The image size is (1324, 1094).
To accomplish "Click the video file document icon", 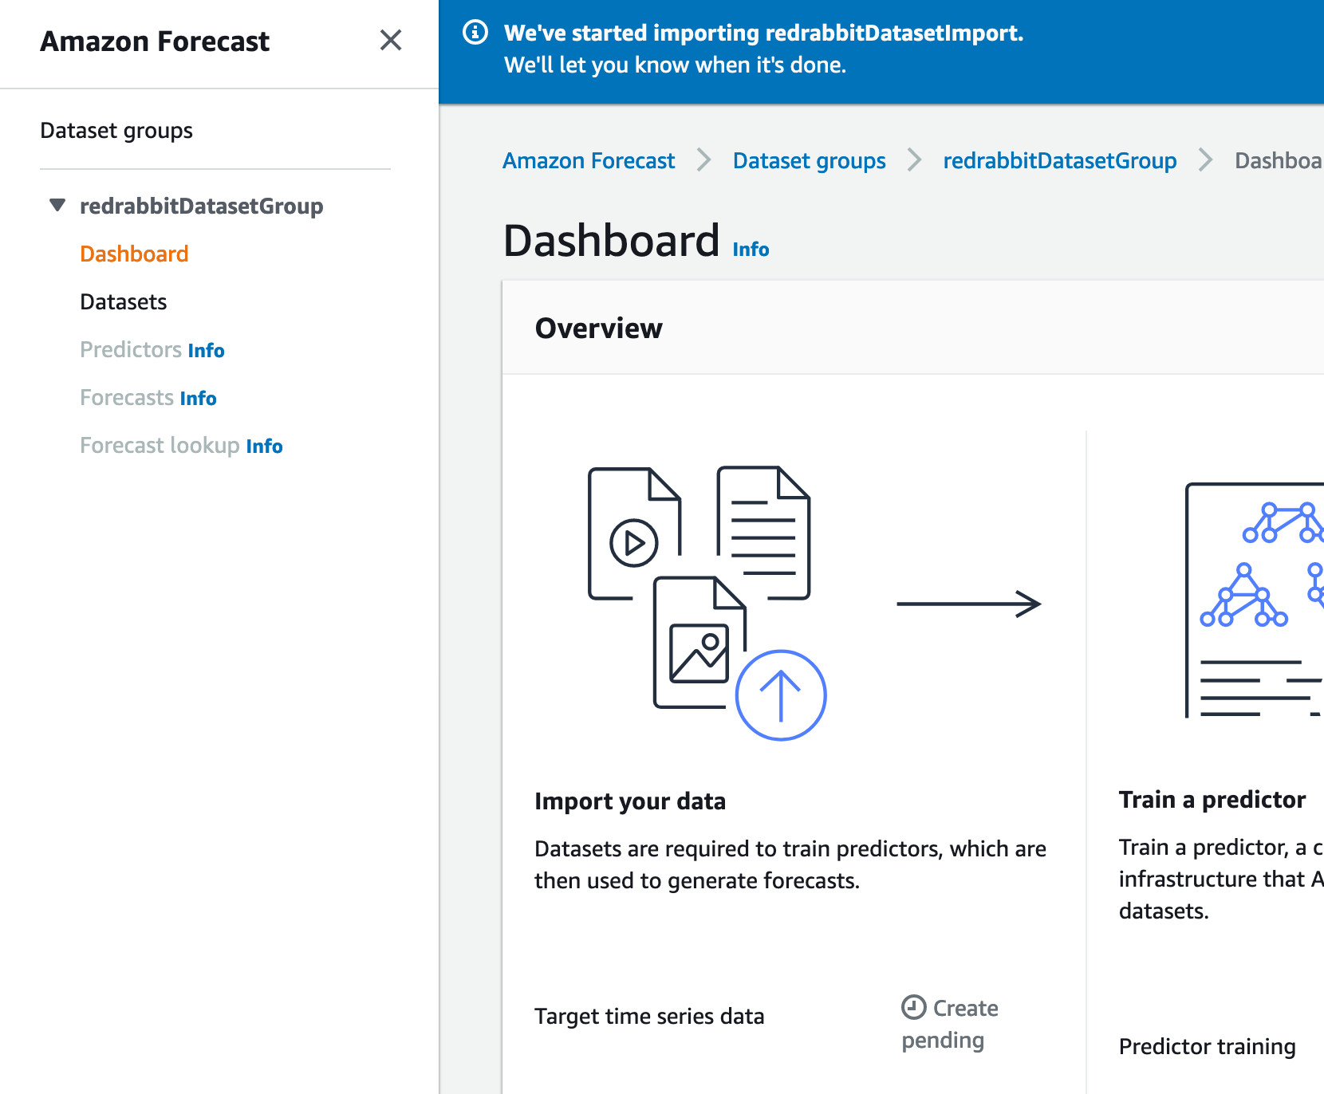I will [x=634, y=533].
